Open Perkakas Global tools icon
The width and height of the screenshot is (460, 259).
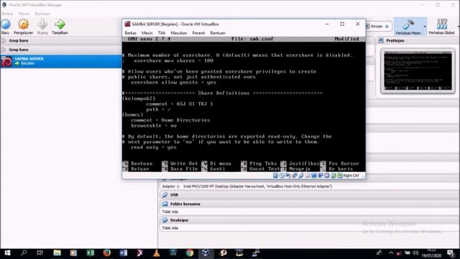click(441, 24)
